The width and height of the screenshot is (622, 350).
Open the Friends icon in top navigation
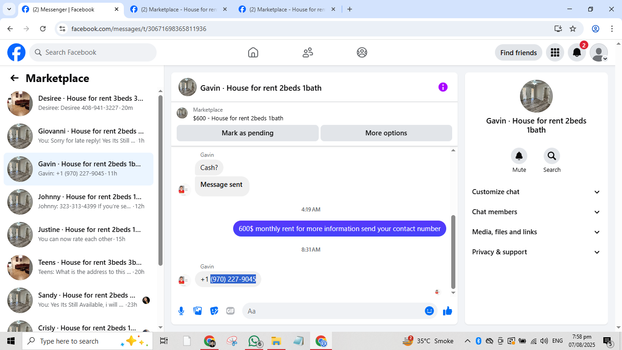[x=308, y=52]
